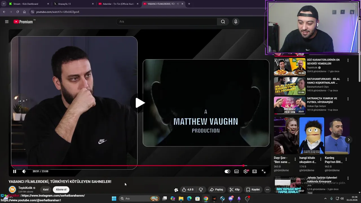Go to browser home page
Screen dimensions: 361x203
coord(24,12)
